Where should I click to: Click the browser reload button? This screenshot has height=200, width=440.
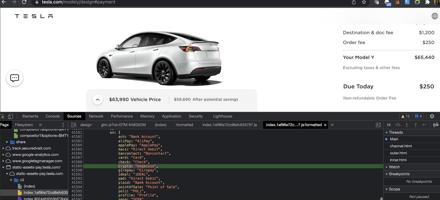[x=24, y=2]
